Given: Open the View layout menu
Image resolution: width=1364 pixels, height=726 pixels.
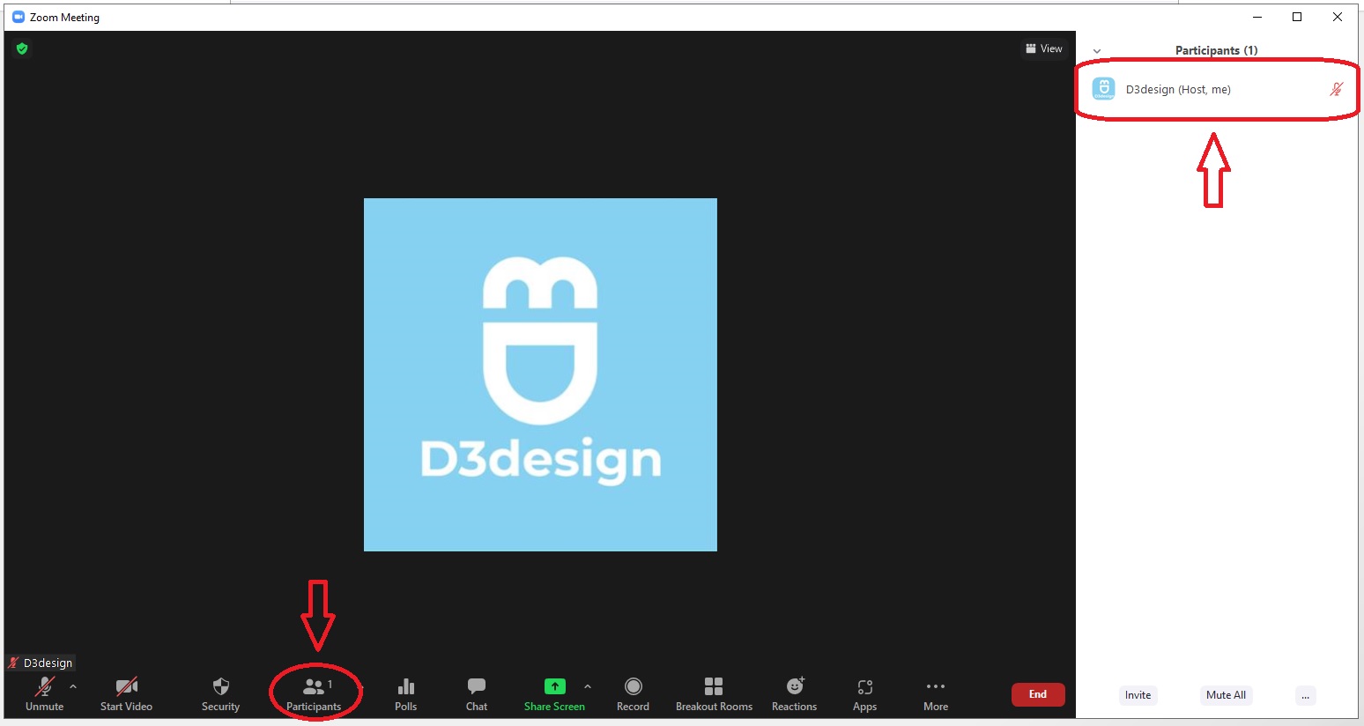Looking at the screenshot, I should 1044,48.
